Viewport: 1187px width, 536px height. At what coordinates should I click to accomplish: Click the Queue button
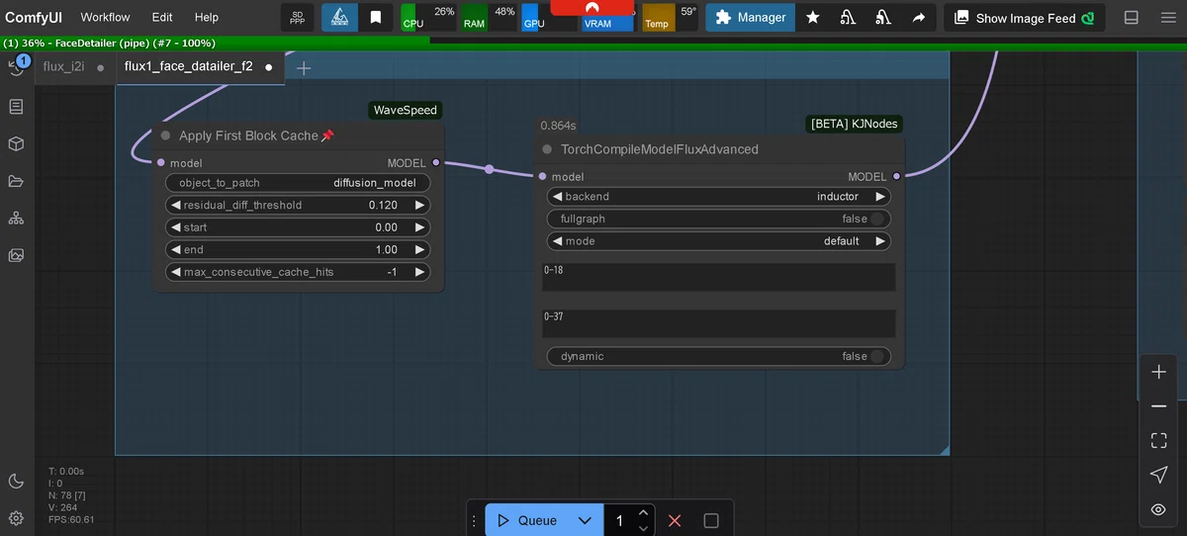527,520
